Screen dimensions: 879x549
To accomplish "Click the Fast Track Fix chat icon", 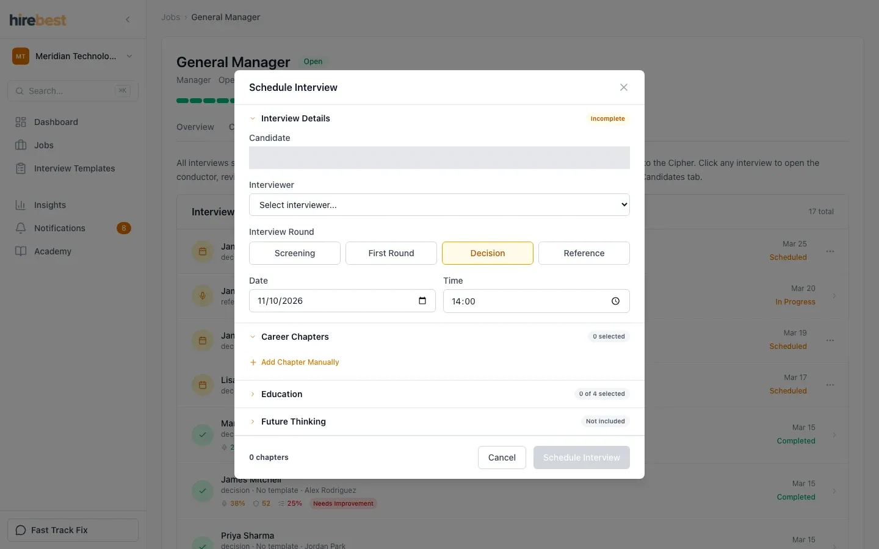I will pyautogui.click(x=21, y=530).
